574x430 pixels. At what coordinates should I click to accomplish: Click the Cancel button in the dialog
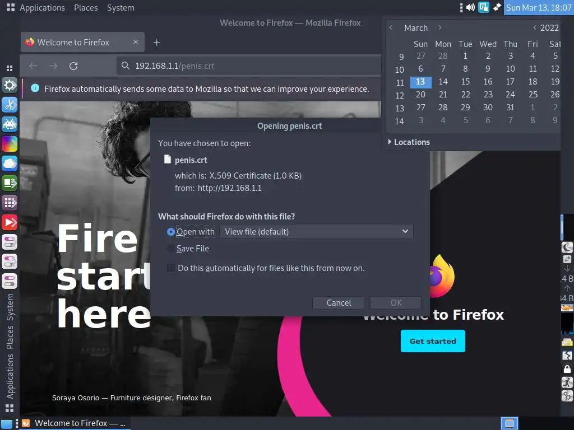pos(338,303)
